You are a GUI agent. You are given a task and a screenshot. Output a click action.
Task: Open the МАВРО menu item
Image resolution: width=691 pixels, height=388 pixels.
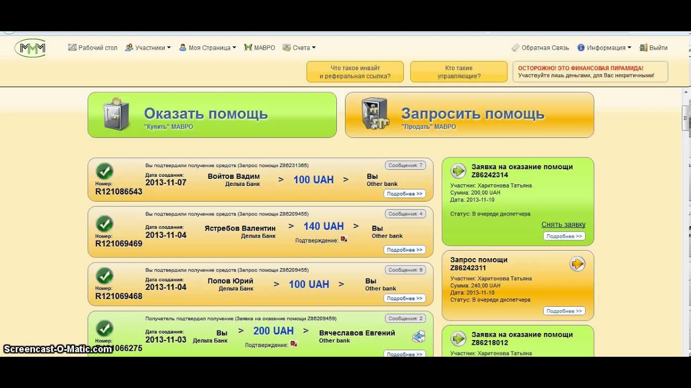click(x=260, y=47)
